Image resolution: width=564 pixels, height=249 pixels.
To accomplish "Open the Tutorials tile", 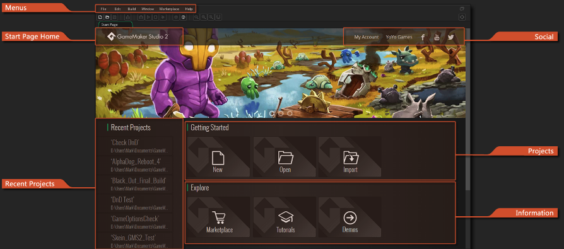I will pyautogui.click(x=285, y=217).
